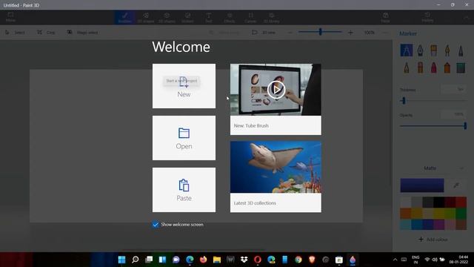Click the 'Latest 3D collections' caption

pos(255,203)
